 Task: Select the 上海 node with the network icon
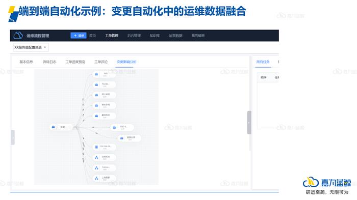[104, 179]
